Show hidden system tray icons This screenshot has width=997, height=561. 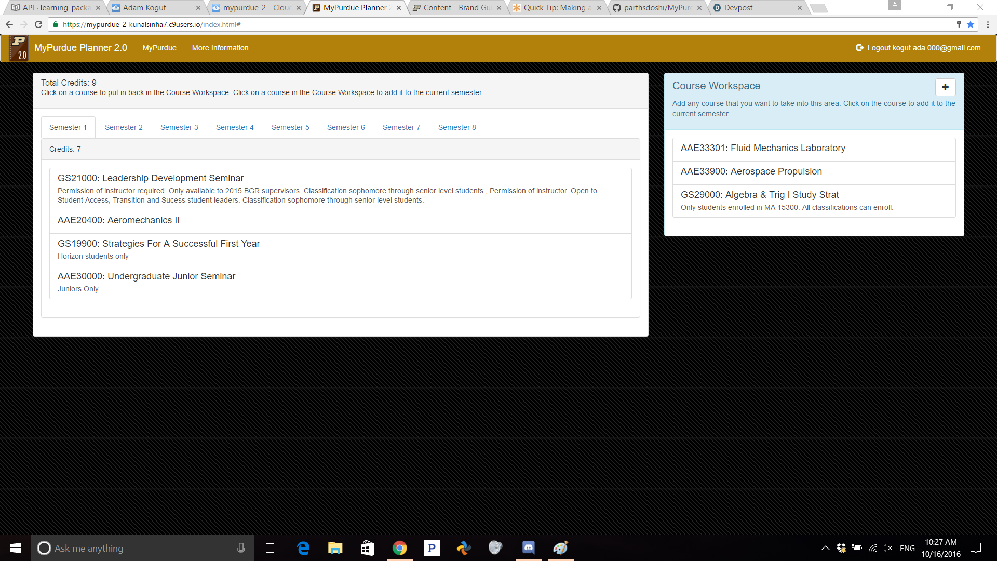pyautogui.click(x=825, y=548)
